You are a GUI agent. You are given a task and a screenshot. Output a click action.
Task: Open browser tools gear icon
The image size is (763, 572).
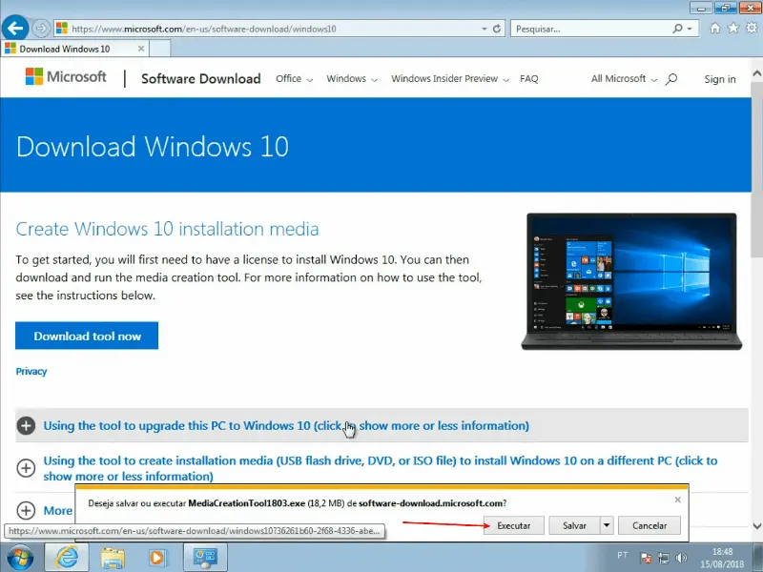[x=752, y=29]
